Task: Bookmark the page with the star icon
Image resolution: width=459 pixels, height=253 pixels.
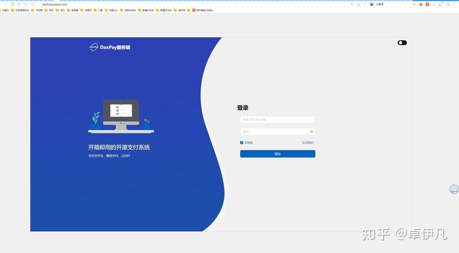Action: [x=358, y=5]
